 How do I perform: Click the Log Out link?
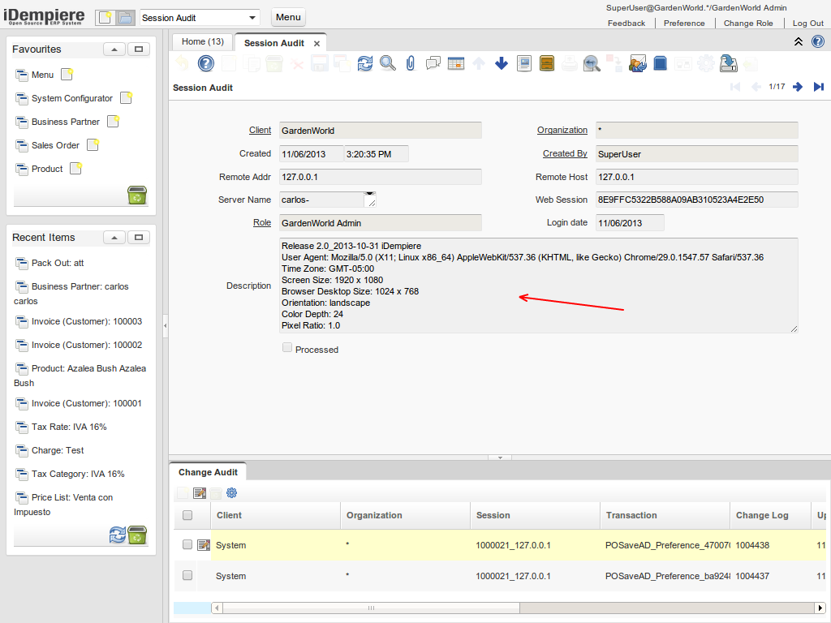point(807,23)
